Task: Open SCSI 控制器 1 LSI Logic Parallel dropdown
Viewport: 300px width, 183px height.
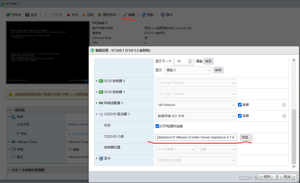Action: [196, 94]
